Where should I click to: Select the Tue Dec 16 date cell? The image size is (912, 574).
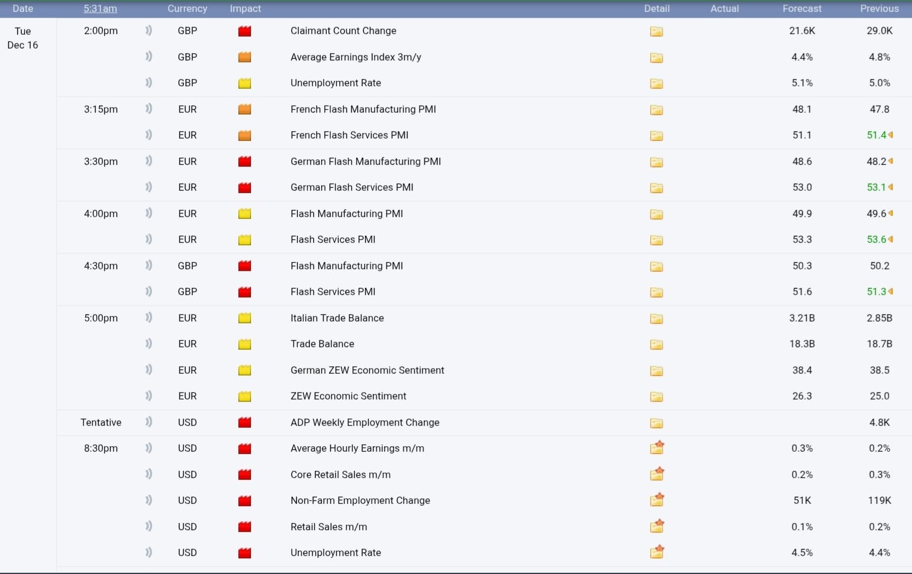point(23,38)
